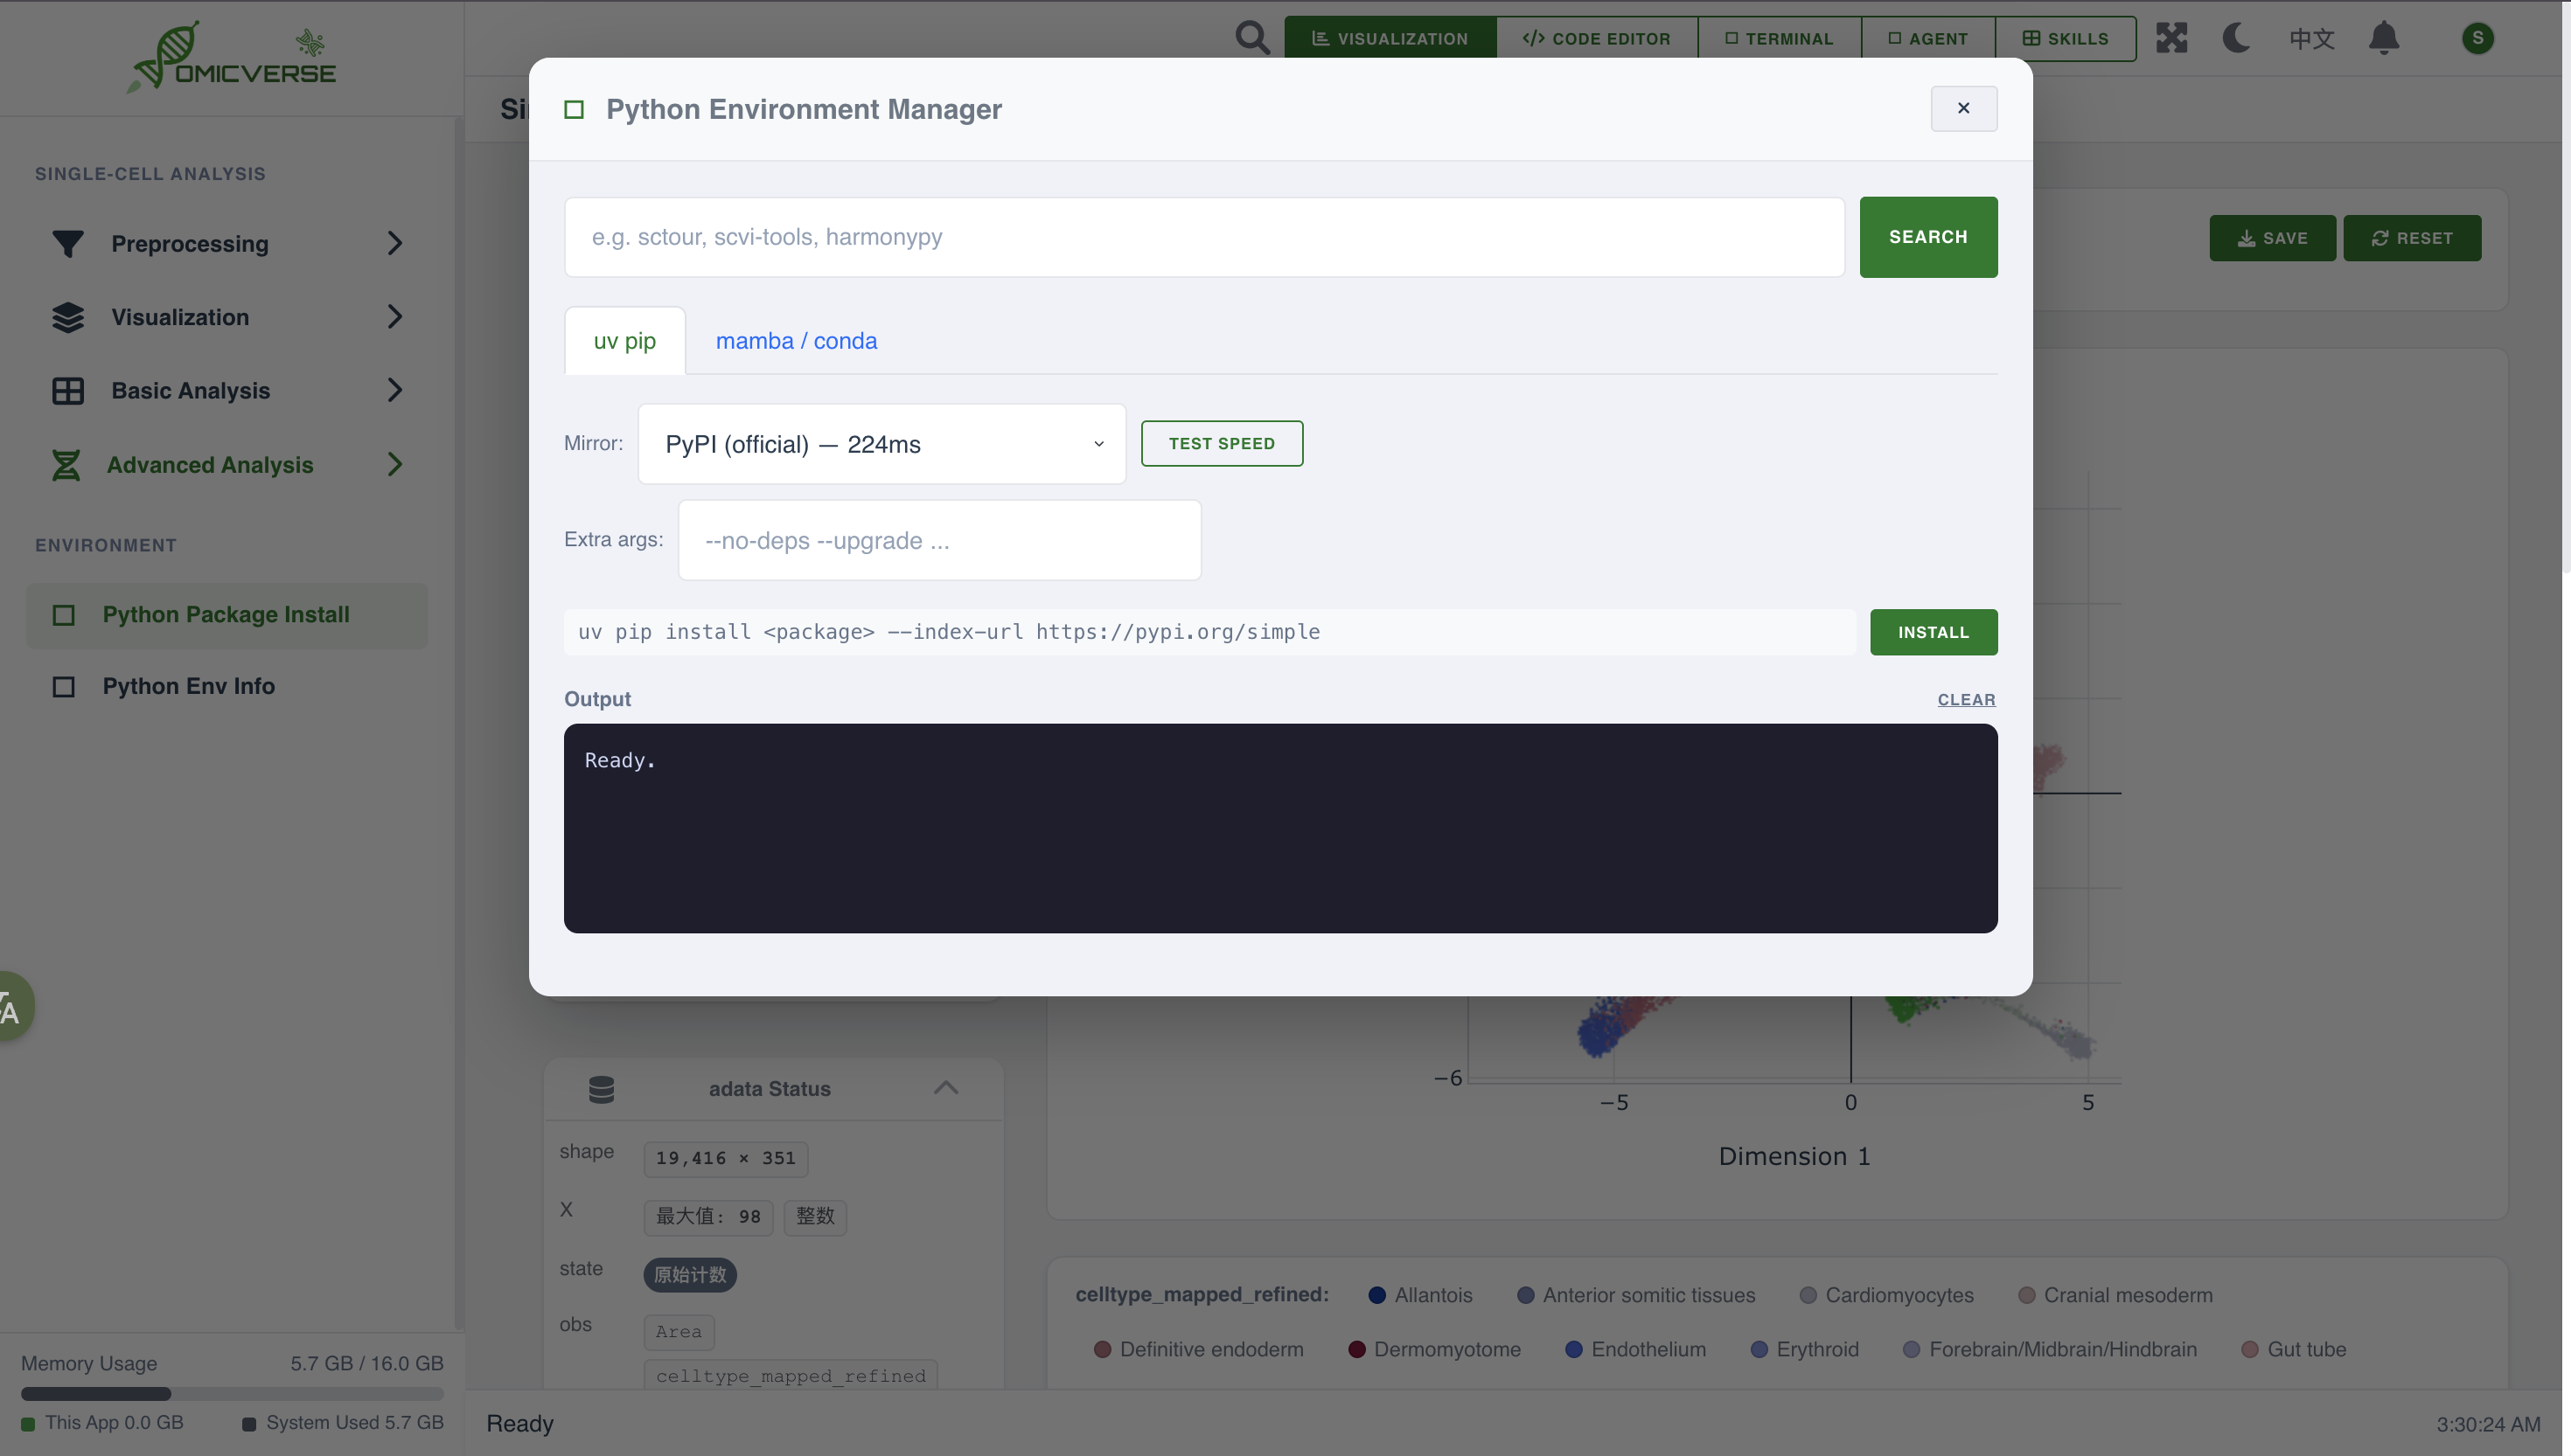Screen dimensions: 2571x1456
Task: Open Python Env Info sidebar item
Action: tap(188, 686)
